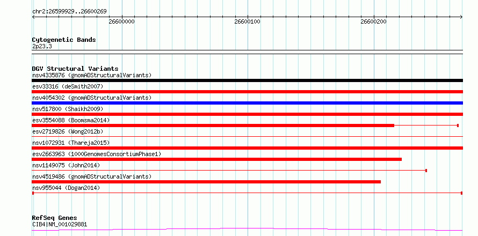The image size is (478, 236).
Task: Click the magenta CIB4 gene line
Action: pos(247,228)
